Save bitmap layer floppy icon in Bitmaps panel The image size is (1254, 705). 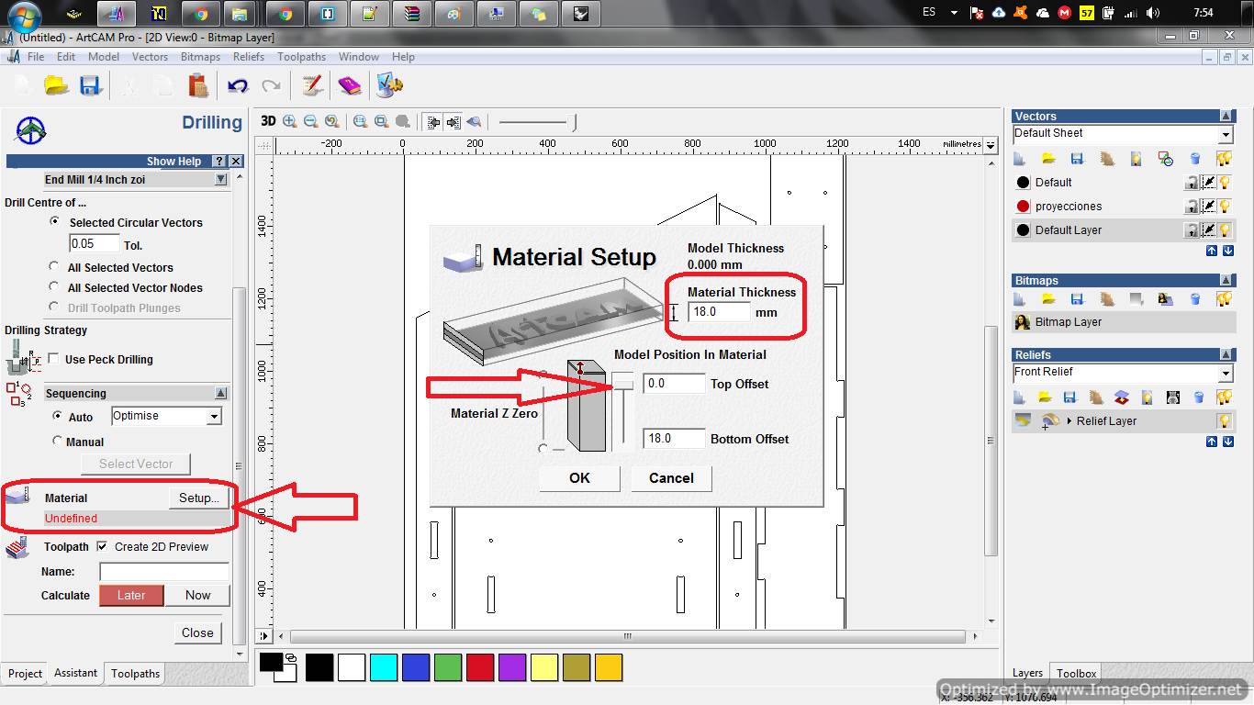coord(1078,299)
